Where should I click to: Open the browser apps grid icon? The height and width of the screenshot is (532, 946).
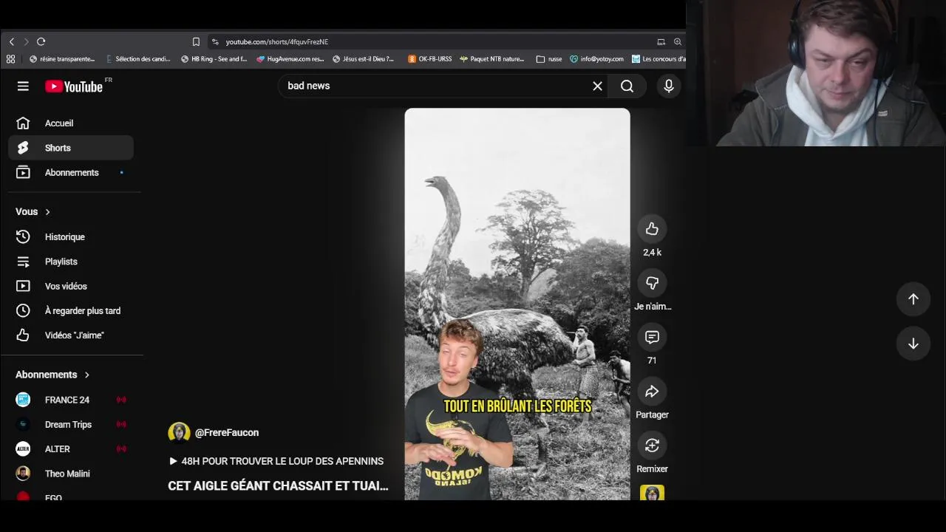pos(10,59)
